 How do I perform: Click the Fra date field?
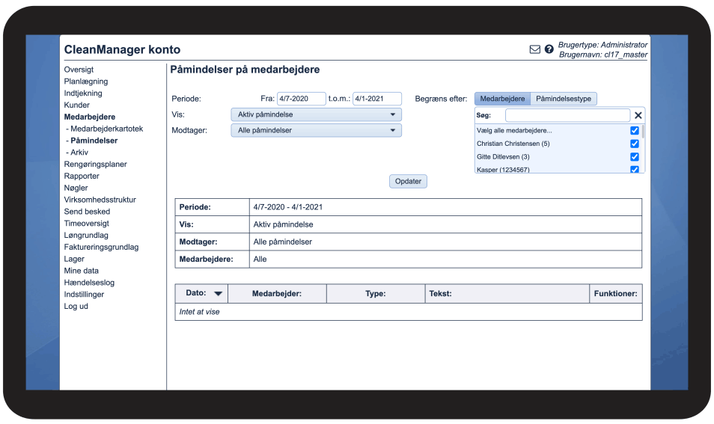coord(301,99)
